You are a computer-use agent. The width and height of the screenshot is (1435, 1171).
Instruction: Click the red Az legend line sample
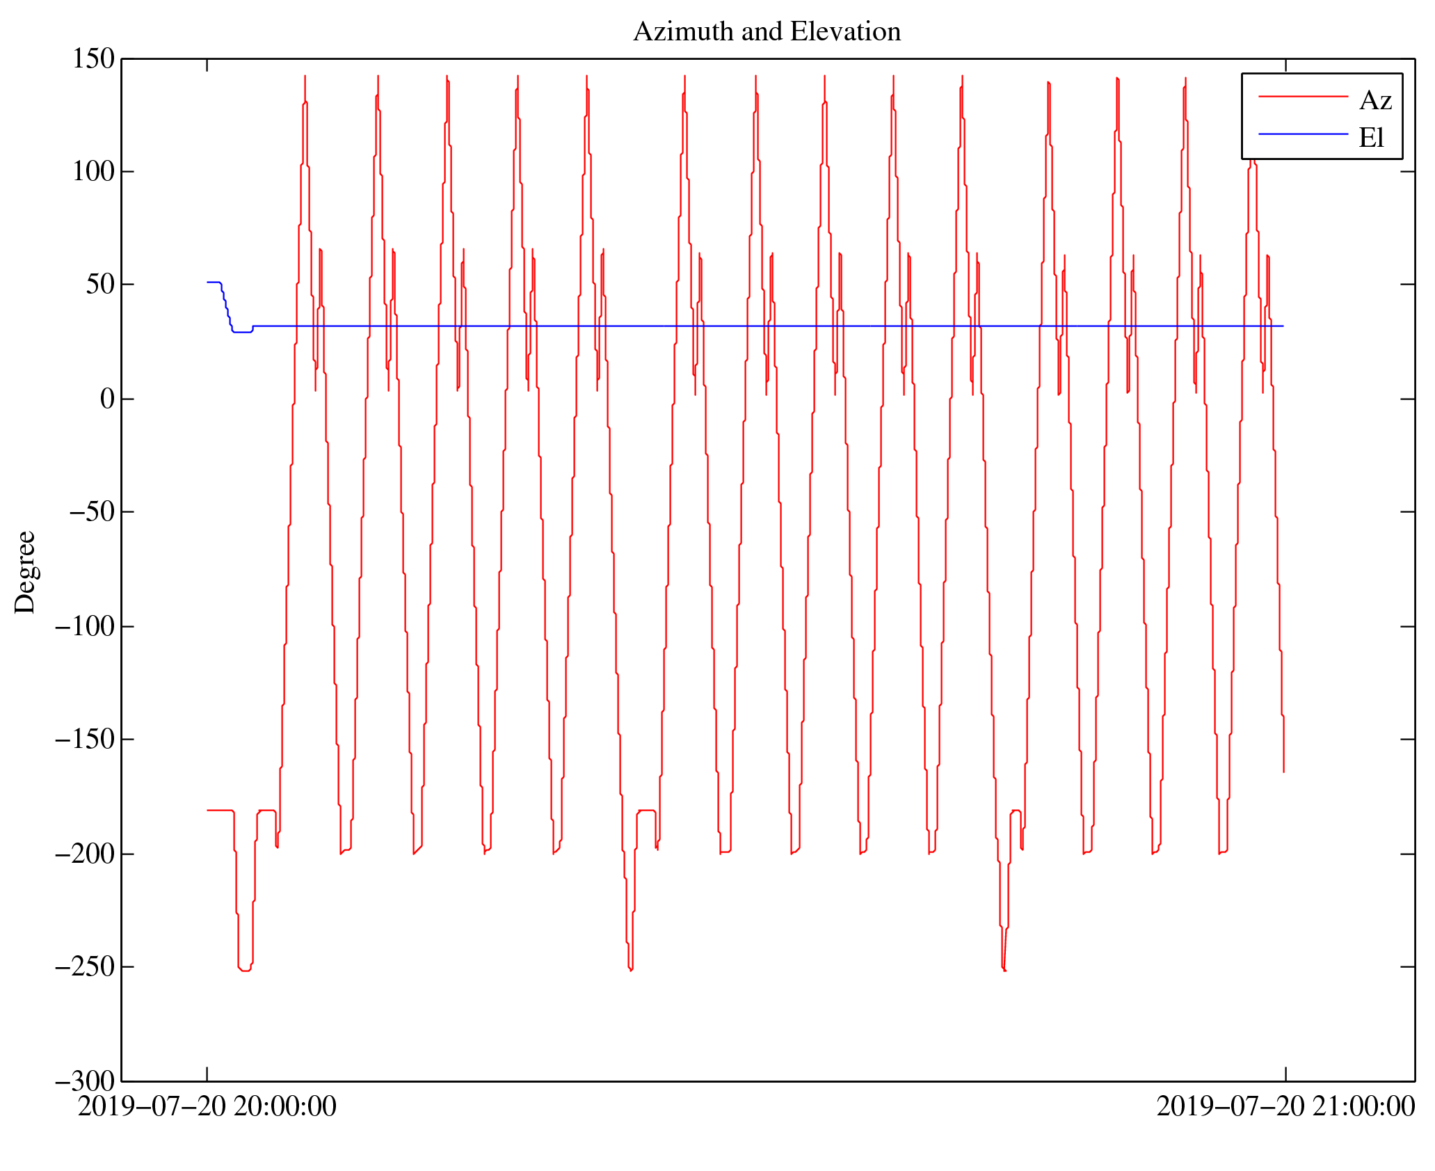1303,97
